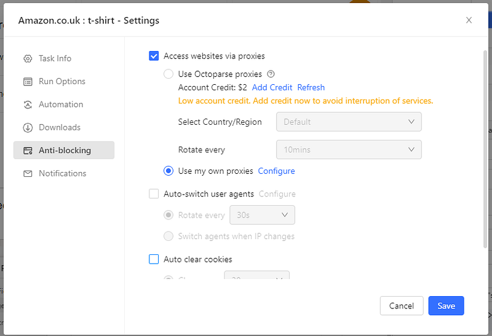
Task: Open the 30s user agent rotation dropdown
Action: point(262,215)
